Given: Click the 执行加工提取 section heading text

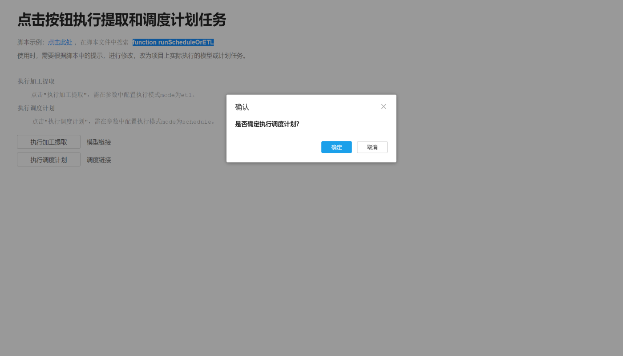Looking at the screenshot, I should coord(36,81).
